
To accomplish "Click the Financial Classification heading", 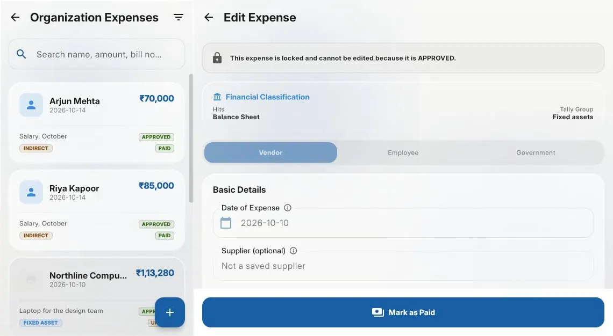I will [267, 97].
